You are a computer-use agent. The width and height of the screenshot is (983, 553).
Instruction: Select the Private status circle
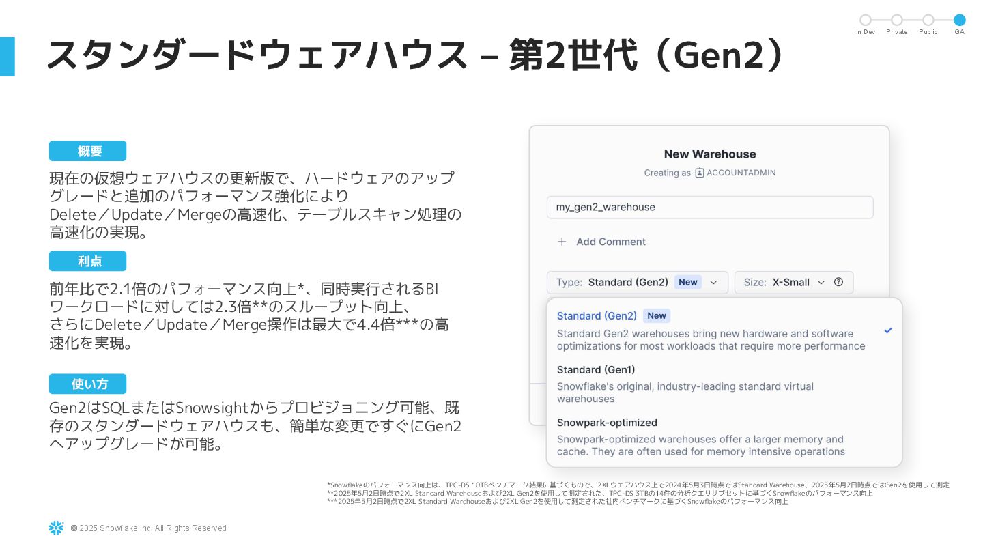click(897, 20)
